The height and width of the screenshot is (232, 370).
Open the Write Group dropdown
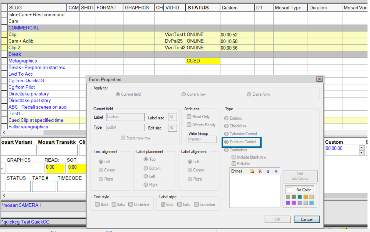[202, 139]
